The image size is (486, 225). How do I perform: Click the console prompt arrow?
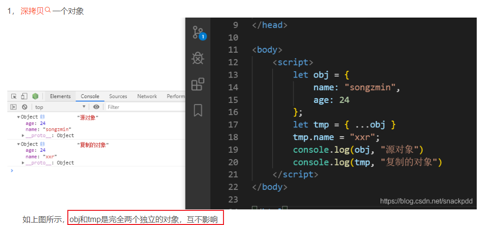coord(12,170)
